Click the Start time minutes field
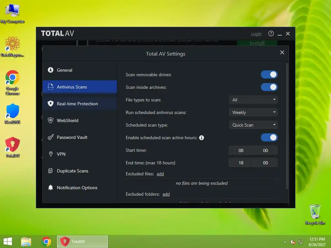The height and width of the screenshot is (248, 331). (265, 150)
